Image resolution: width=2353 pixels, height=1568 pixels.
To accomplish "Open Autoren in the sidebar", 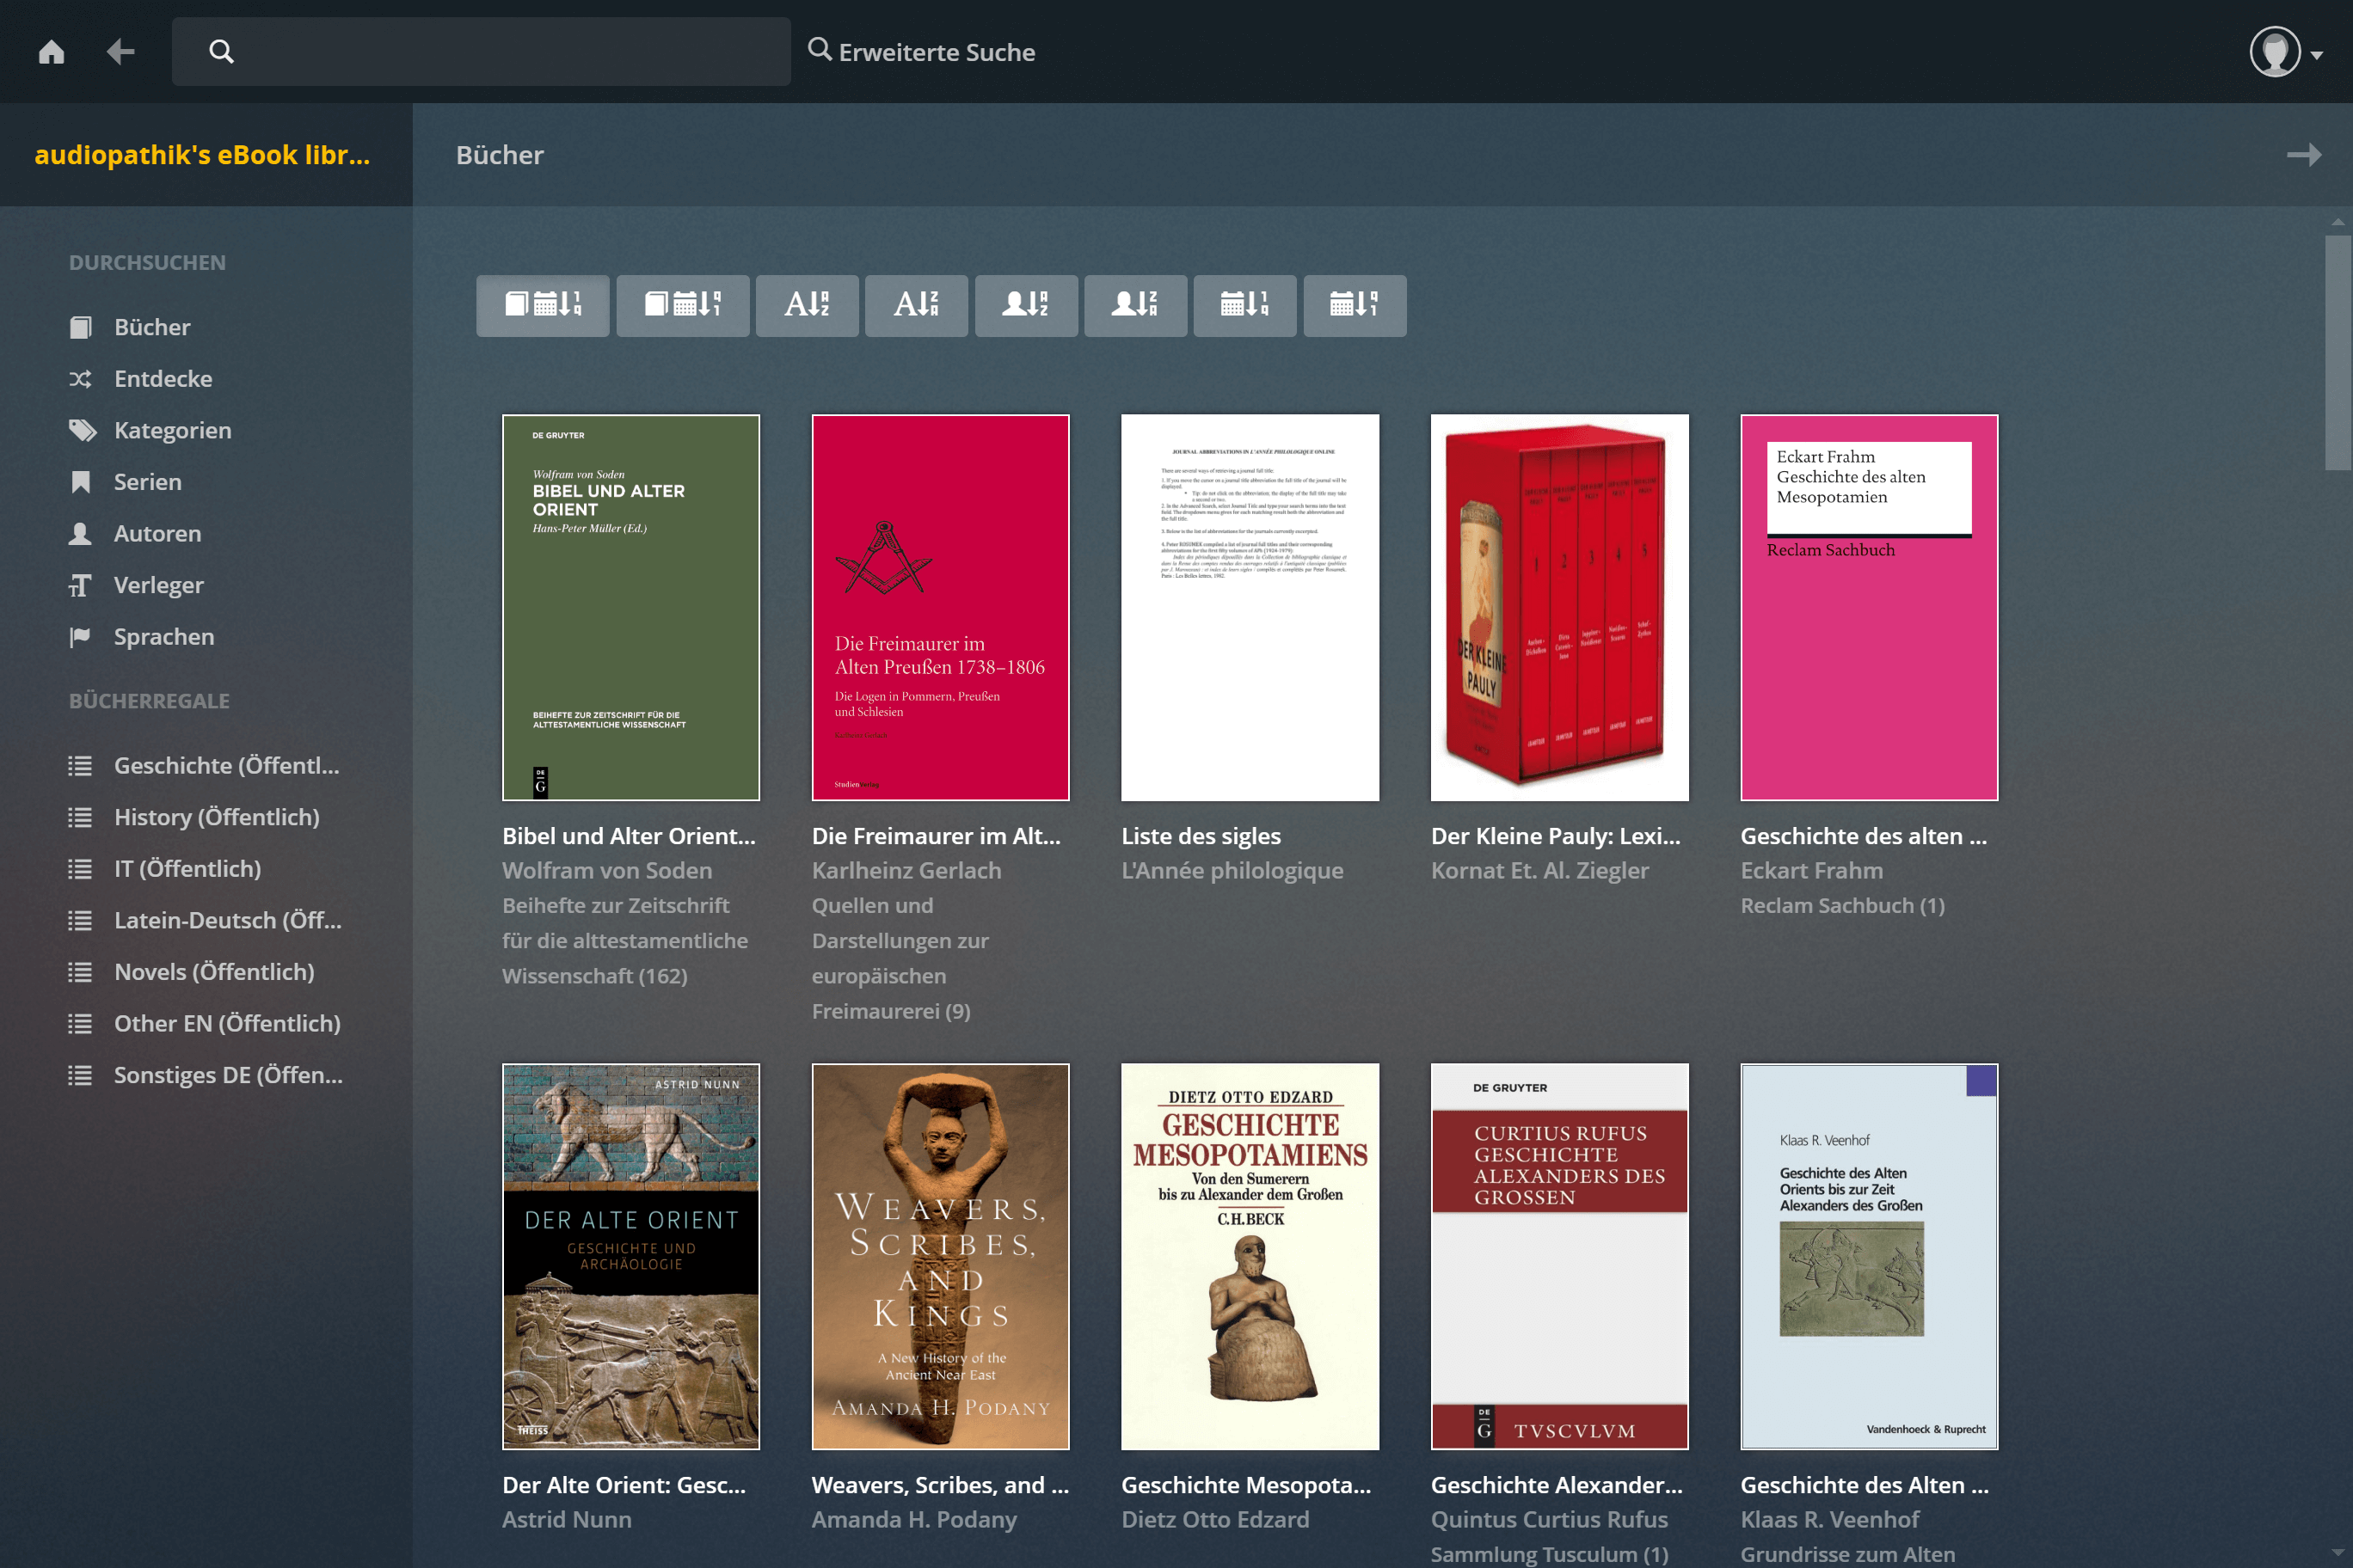I will (x=157, y=533).
